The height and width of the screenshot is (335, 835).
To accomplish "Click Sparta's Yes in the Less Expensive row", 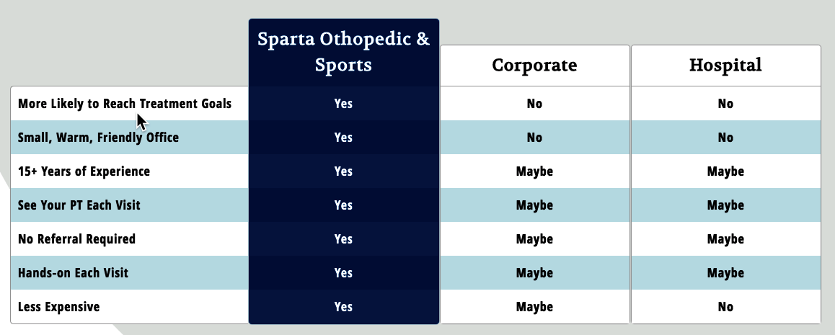I will tap(343, 307).
